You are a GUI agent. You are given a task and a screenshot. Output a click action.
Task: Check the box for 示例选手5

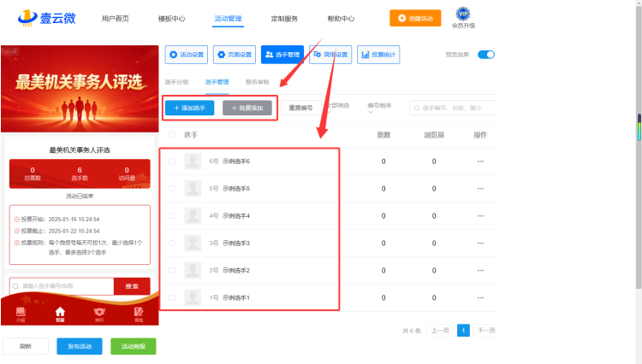[172, 188]
